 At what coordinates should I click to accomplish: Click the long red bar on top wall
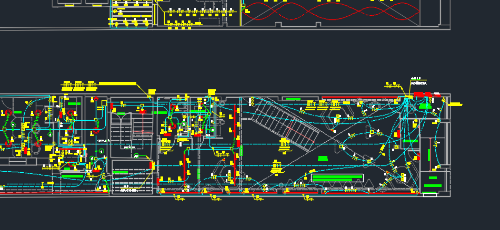point(358,98)
